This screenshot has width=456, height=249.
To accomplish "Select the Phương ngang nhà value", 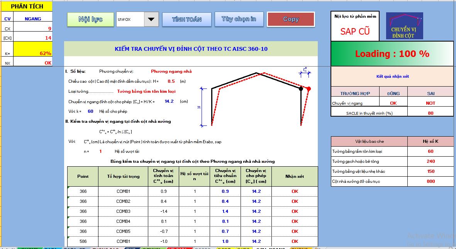I will point(171,71).
